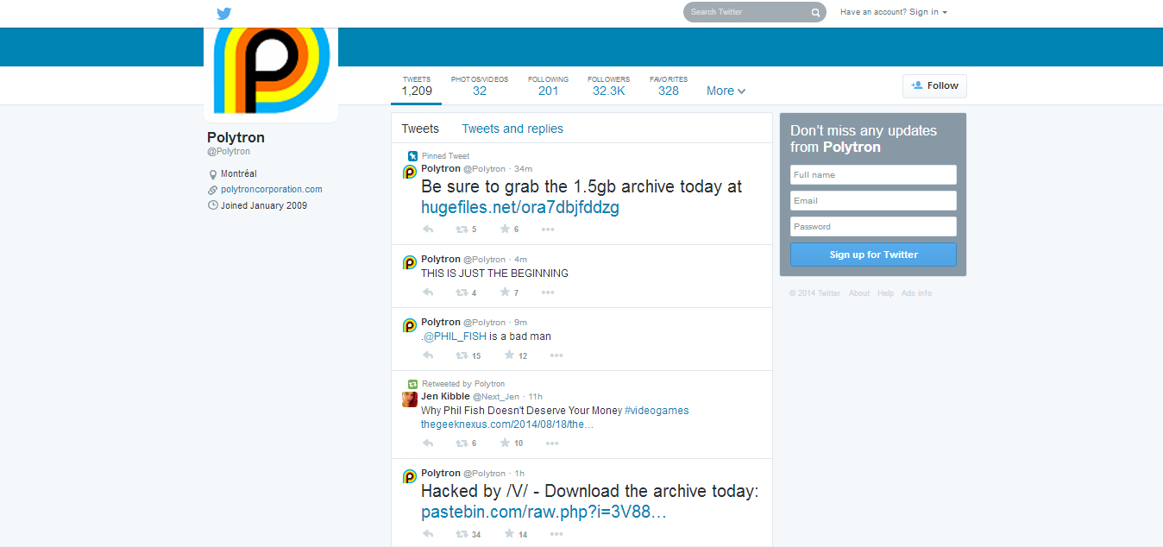Expand the More dropdown in profile stats
The height and width of the screenshot is (547, 1163).
pos(726,91)
